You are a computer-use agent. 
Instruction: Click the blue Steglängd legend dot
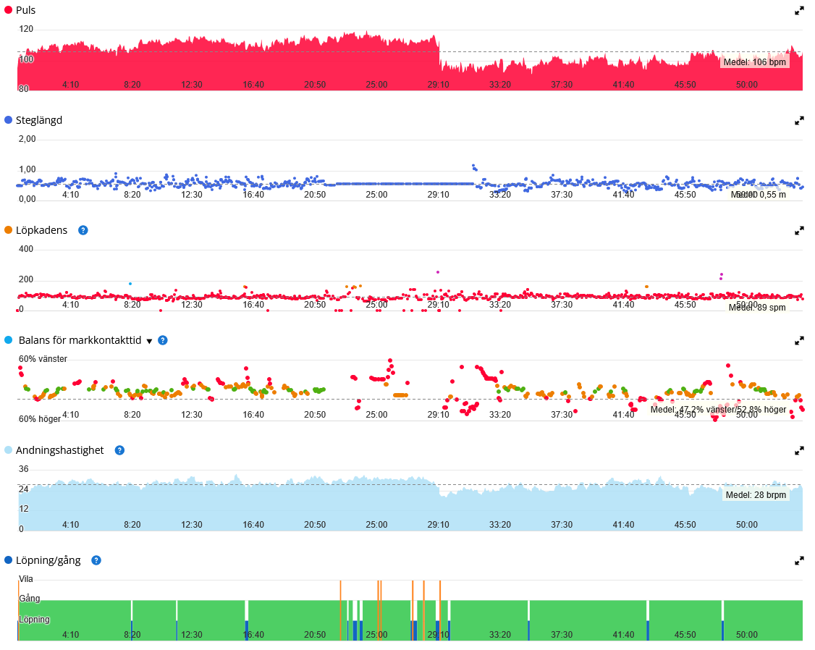click(8, 120)
